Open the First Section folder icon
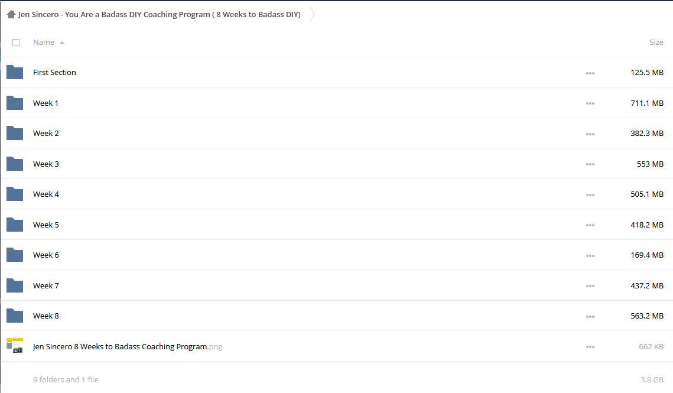This screenshot has width=673, height=393. click(x=15, y=72)
